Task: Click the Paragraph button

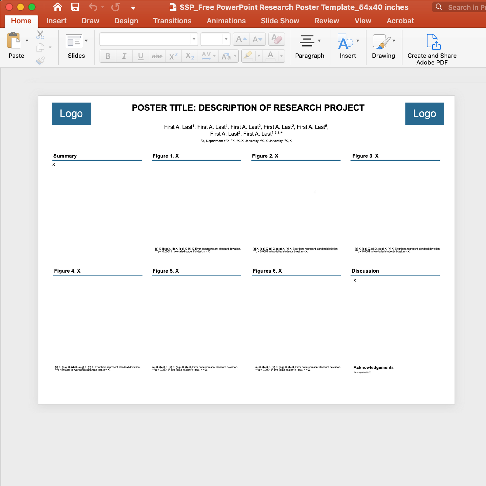Action: tap(310, 48)
